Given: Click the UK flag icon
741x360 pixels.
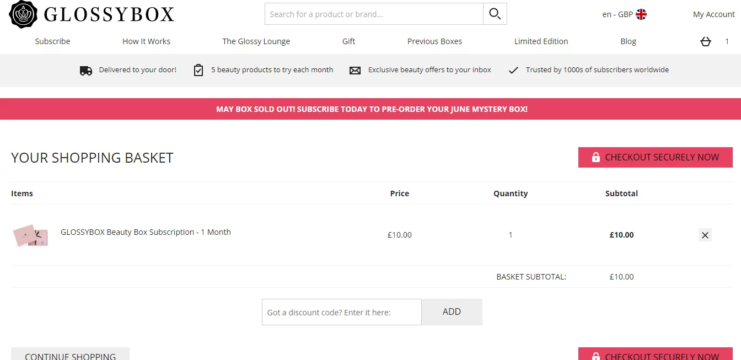Looking at the screenshot, I should [x=641, y=14].
